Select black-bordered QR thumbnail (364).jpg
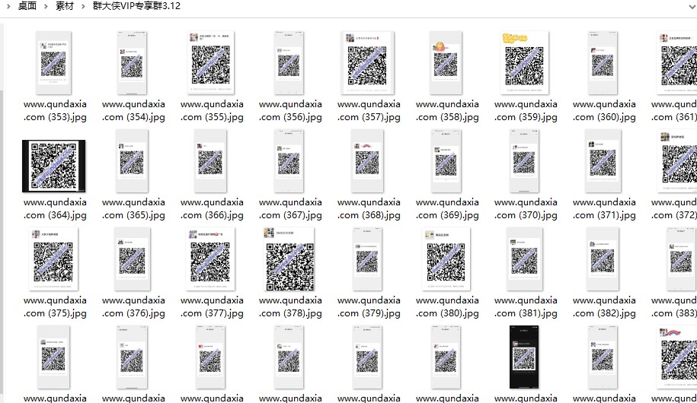 (54, 166)
